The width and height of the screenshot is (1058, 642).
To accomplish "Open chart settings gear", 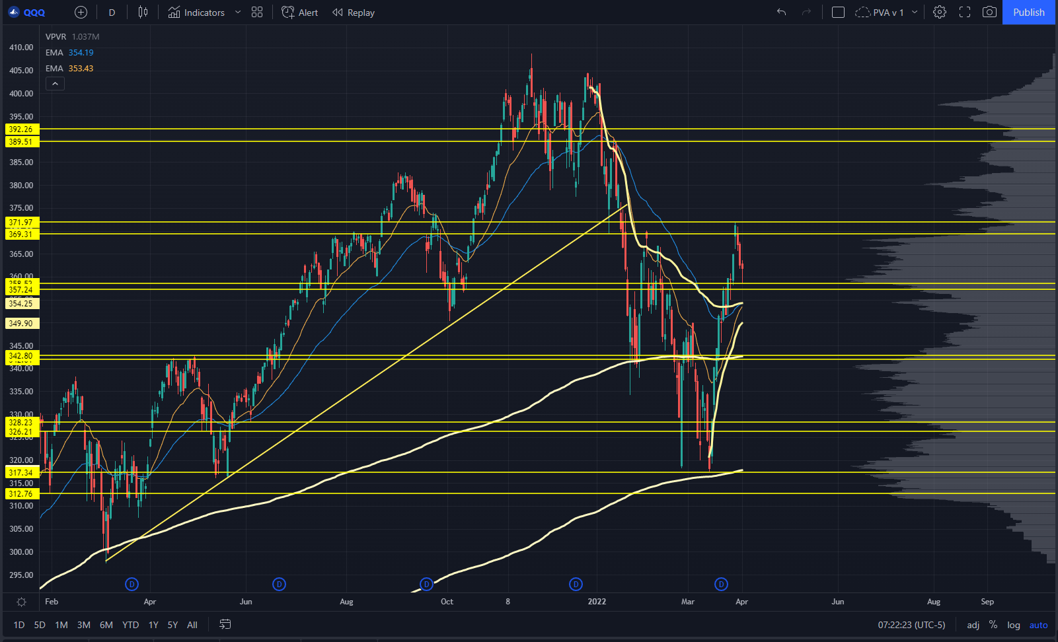I will click(x=940, y=13).
